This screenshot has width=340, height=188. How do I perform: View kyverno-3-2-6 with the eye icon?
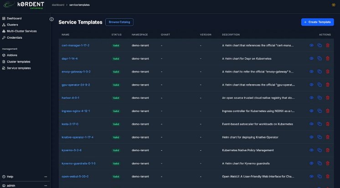coord(311,150)
